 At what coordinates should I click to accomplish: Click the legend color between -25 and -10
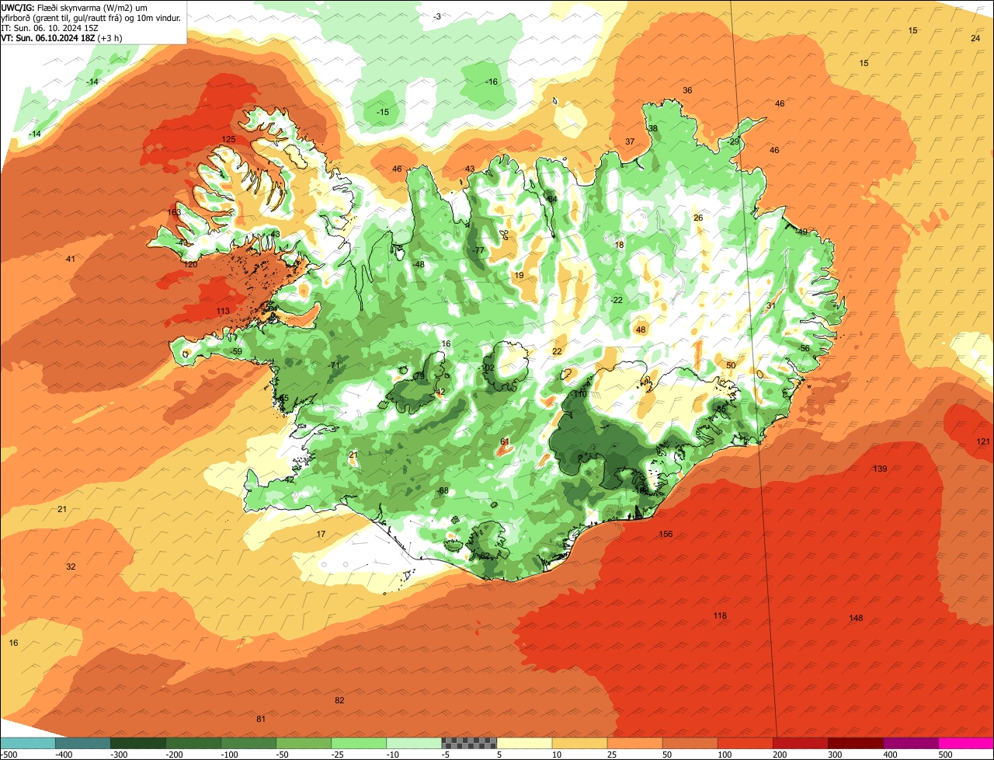[359, 743]
